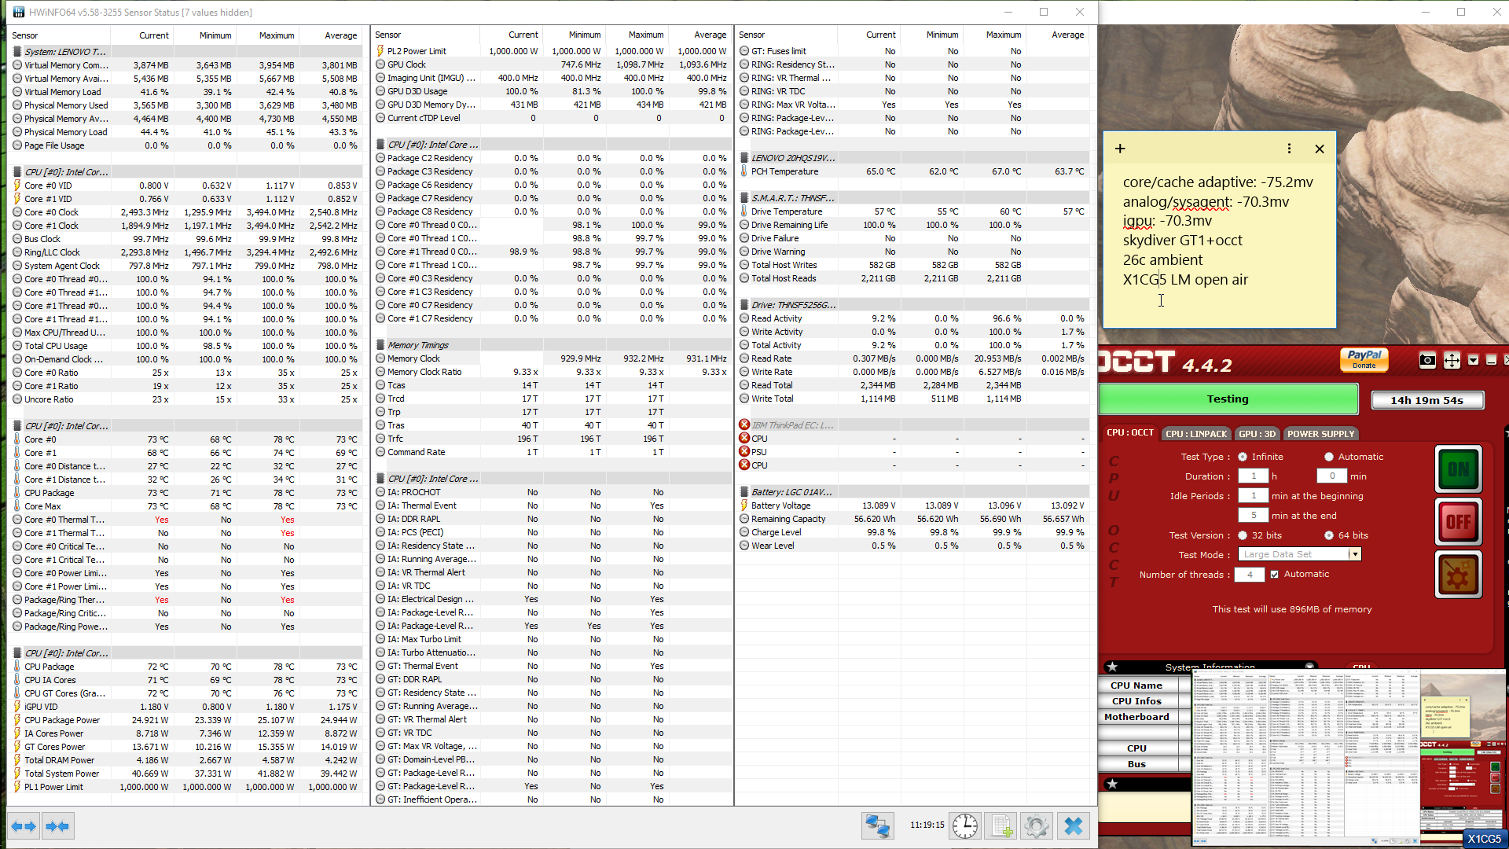Click the HWiNFO clock reset-timer icon
Viewport: 1509px width, 849px height.
point(965,826)
